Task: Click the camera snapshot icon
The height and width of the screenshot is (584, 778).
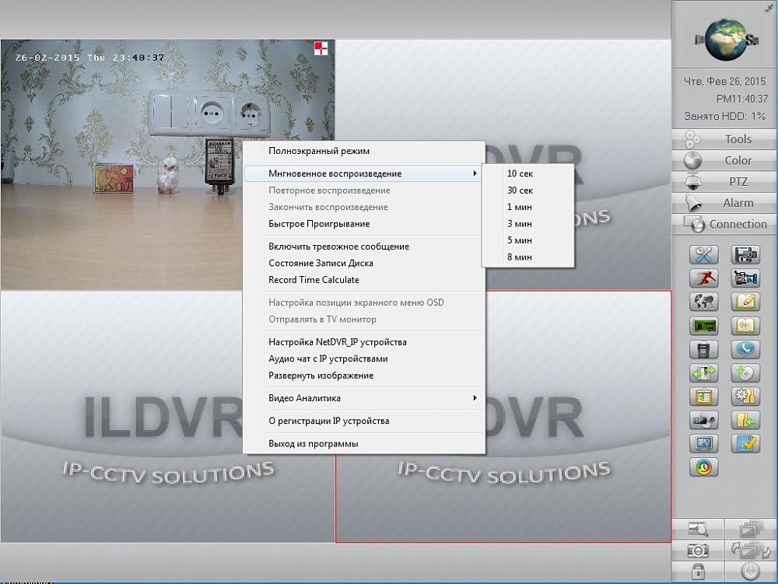Action: [697, 551]
